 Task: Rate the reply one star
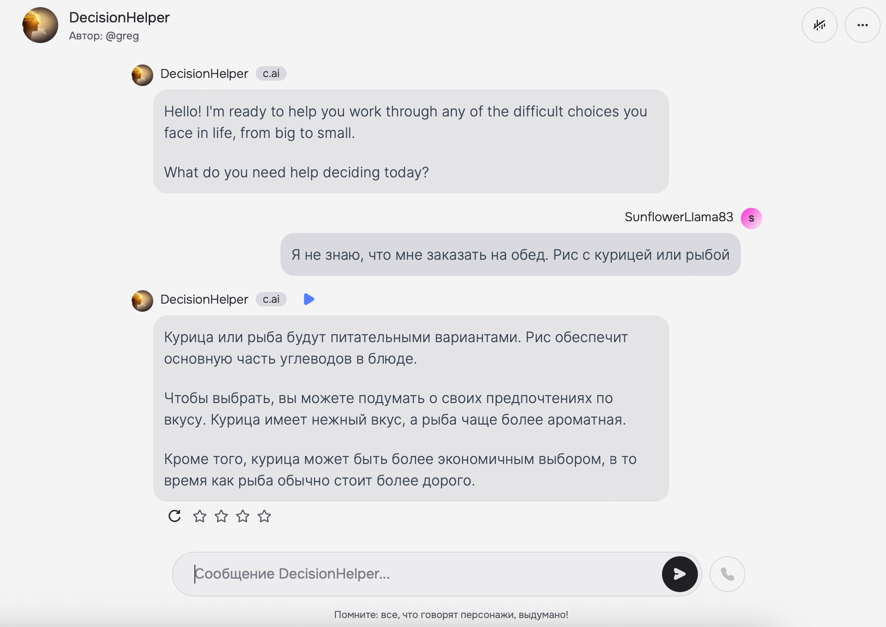pyautogui.click(x=200, y=516)
